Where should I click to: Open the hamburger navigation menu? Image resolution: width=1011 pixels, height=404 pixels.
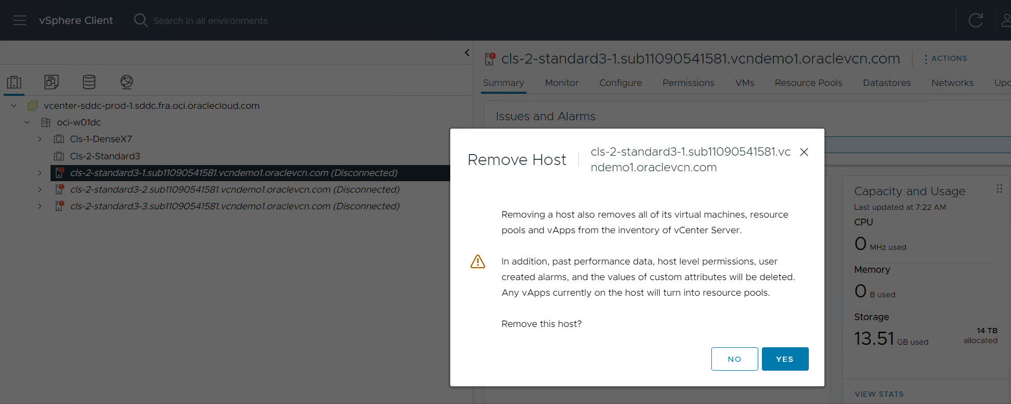pyautogui.click(x=20, y=20)
